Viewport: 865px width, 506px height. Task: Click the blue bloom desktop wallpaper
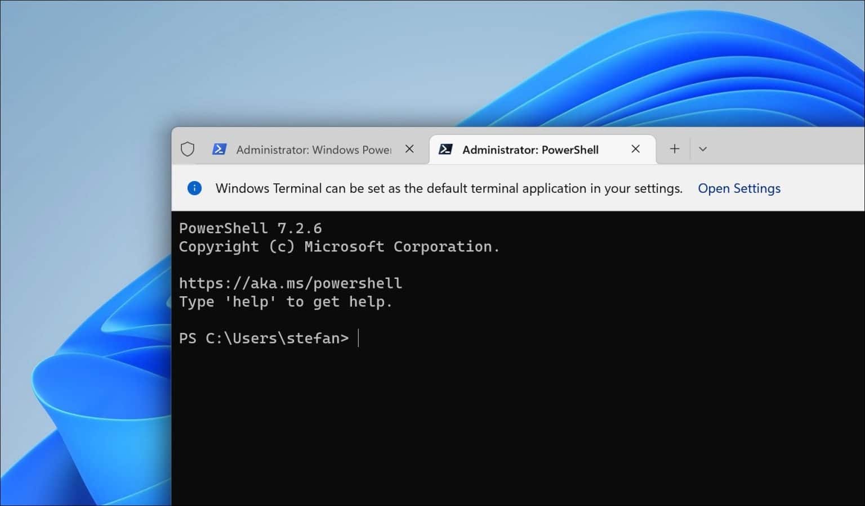pyautogui.click(x=84, y=394)
